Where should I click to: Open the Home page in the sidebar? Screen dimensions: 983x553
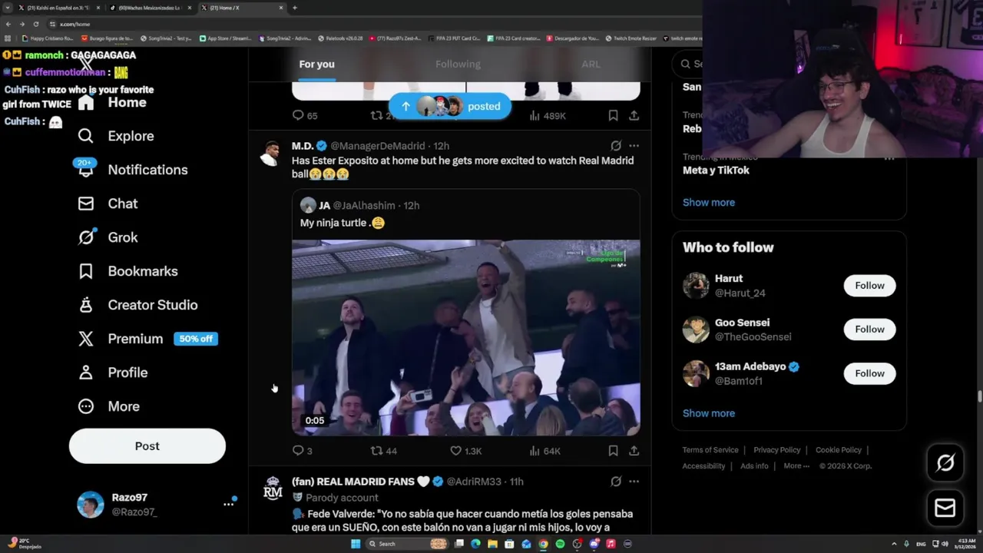pos(112,102)
